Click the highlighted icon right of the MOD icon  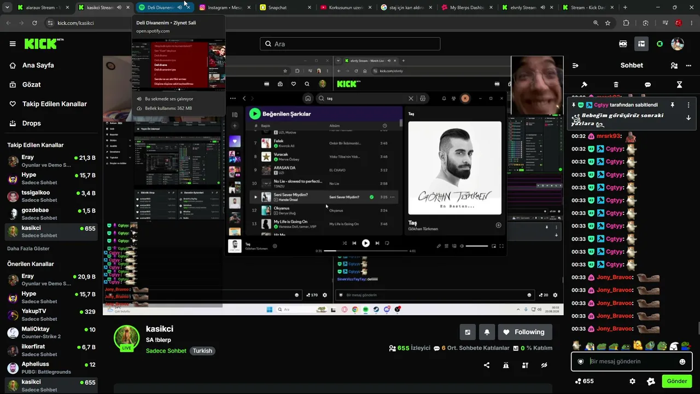(x=641, y=44)
